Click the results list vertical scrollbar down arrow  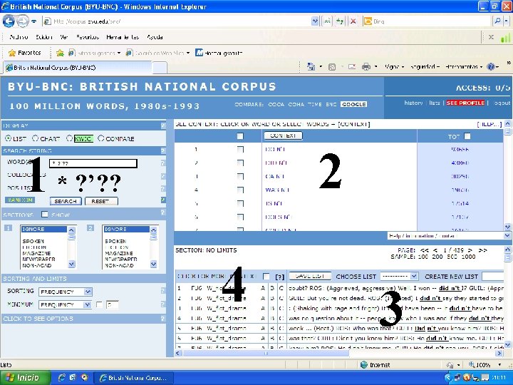(507, 227)
